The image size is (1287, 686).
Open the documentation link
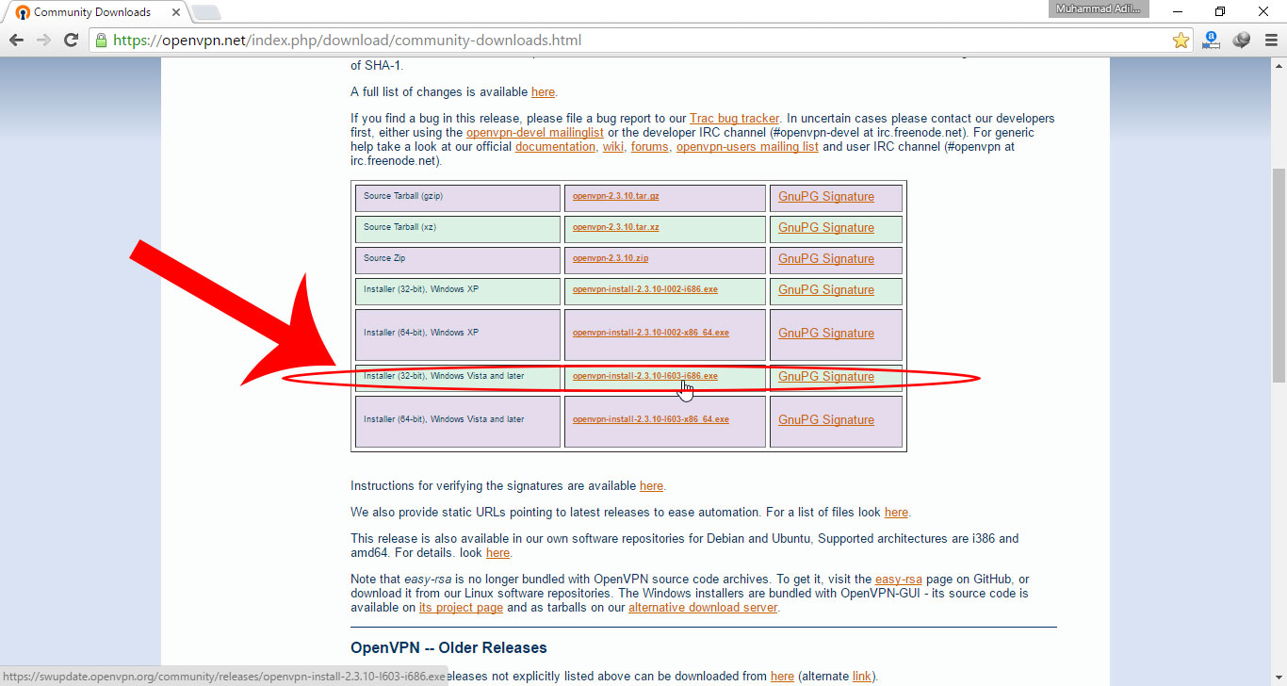pyautogui.click(x=556, y=147)
